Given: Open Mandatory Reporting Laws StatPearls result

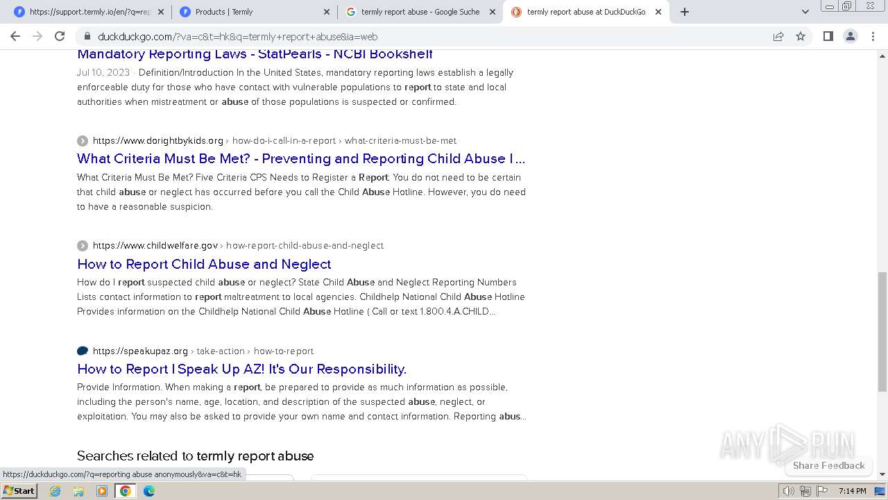Looking at the screenshot, I should click(255, 54).
